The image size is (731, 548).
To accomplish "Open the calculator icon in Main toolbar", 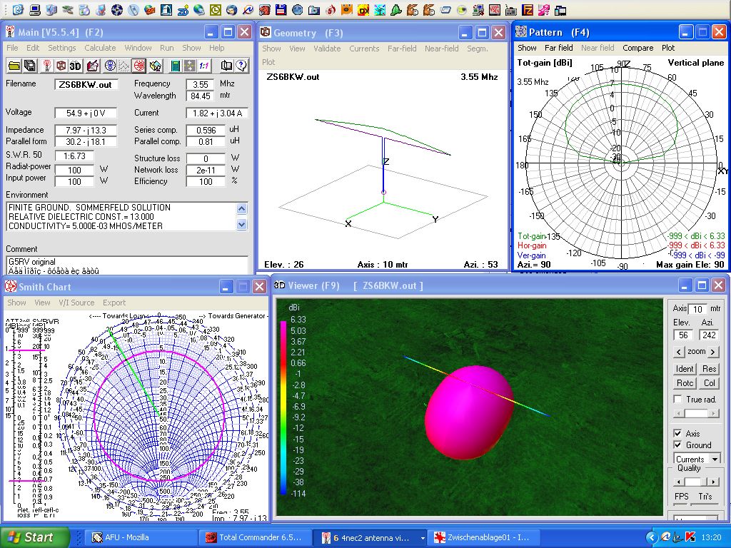I will (175, 66).
